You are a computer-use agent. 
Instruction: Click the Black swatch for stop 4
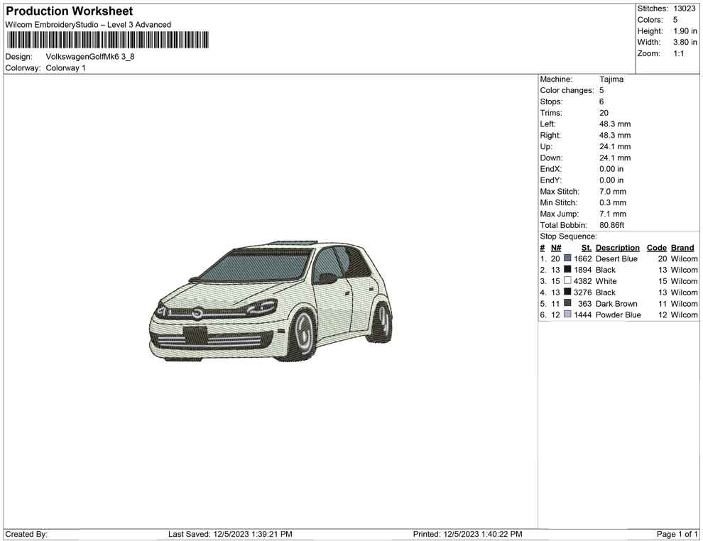coord(567,292)
